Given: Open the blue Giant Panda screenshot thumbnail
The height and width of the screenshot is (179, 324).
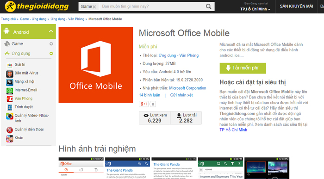Looking at the screenshot, I should pos(127,168).
